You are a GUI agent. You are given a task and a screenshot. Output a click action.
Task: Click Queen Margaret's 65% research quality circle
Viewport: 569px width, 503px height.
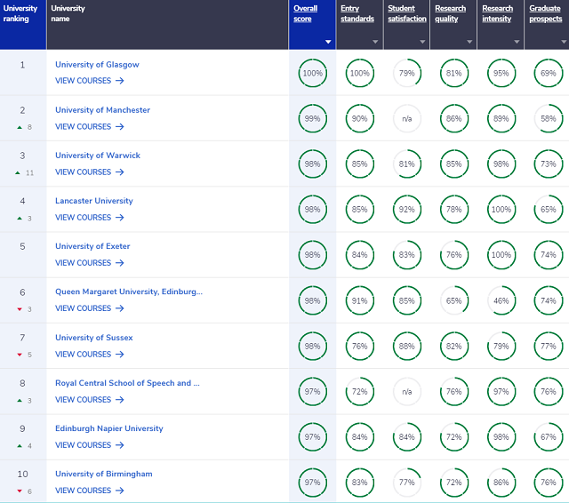tap(454, 300)
